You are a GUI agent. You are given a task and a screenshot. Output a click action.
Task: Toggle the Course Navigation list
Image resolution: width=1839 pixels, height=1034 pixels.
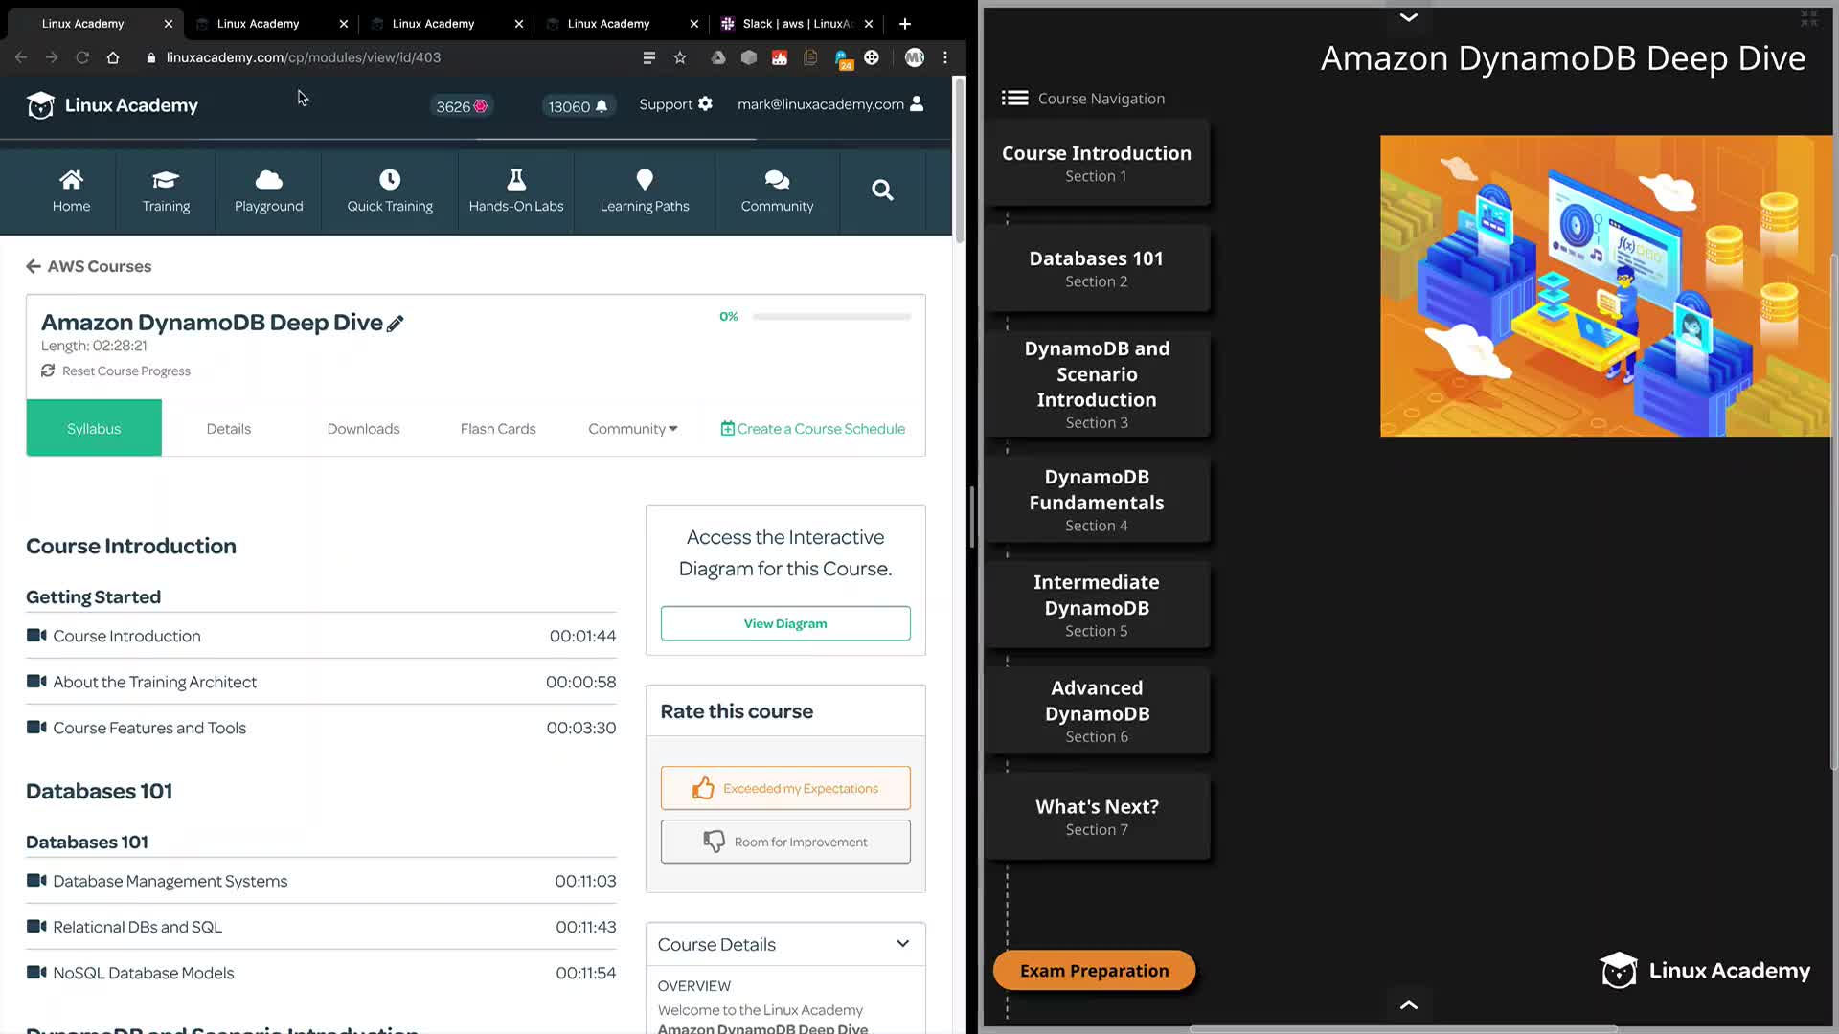(1014, 99)
